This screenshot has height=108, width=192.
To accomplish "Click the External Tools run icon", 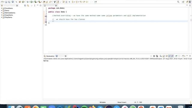I will (39, 2).
